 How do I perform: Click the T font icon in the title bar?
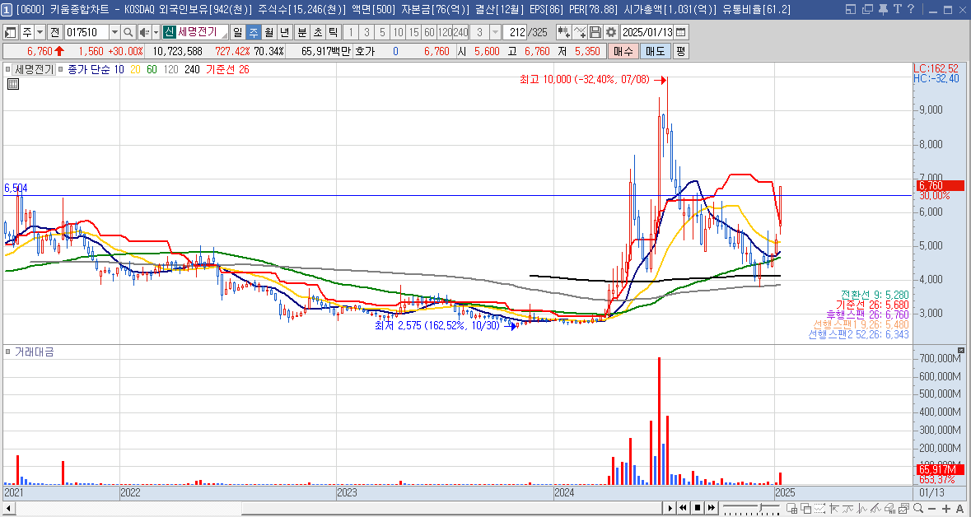click(x=898, y=9)
